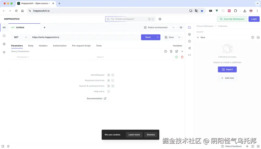Click New collection plus button
261x149 pixels.
(201, 37)
